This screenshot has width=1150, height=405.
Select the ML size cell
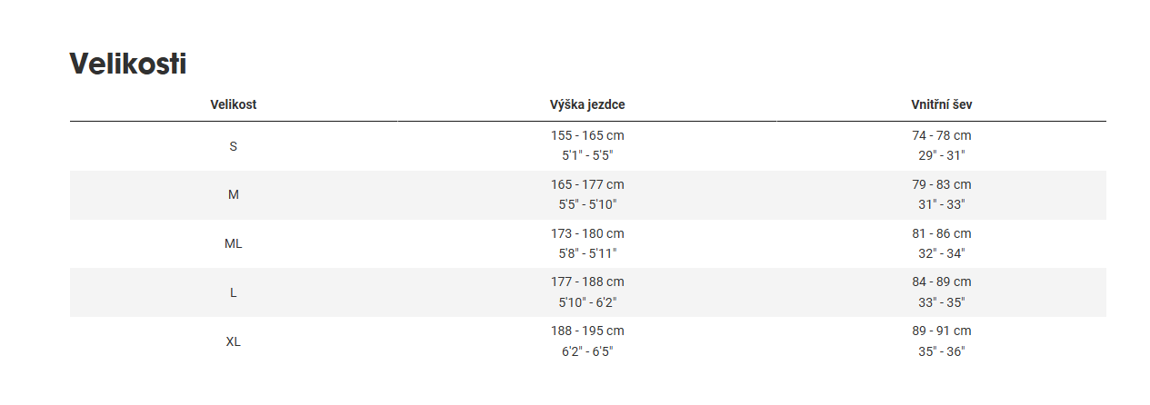[x=234, y=243]
